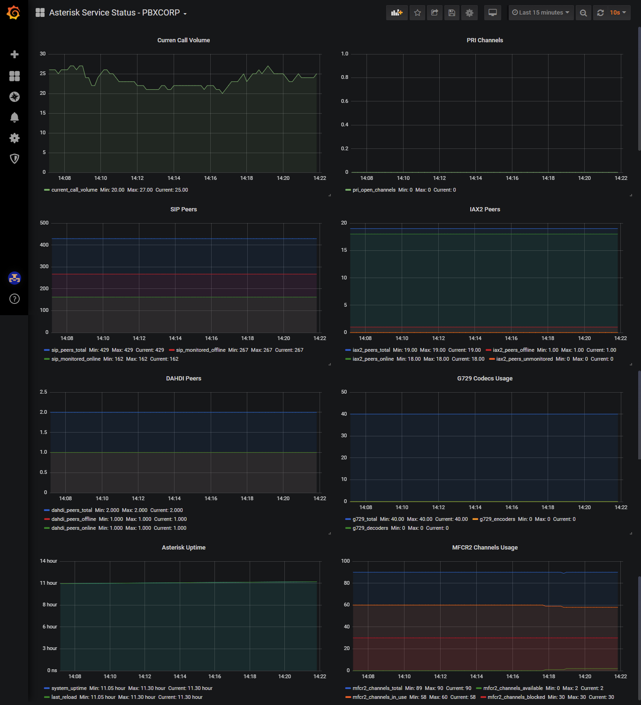Open the Dashboards grid icon in sidebar
Image resolution: width=641 pixels, height=705 pixels.
(15, 76)
